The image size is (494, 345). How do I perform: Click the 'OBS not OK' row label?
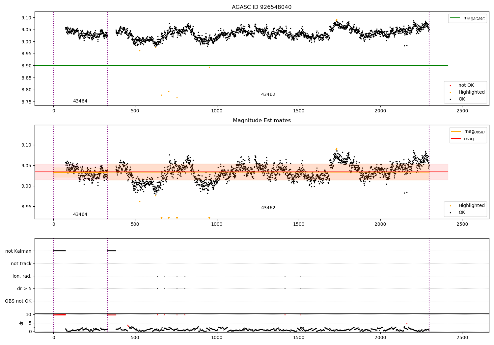[18, 301]
